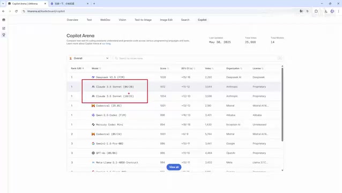This screenshot has width=342, height=193.
Task: Click the table's vertical scrollbar thumb
Action: [282, 104]
